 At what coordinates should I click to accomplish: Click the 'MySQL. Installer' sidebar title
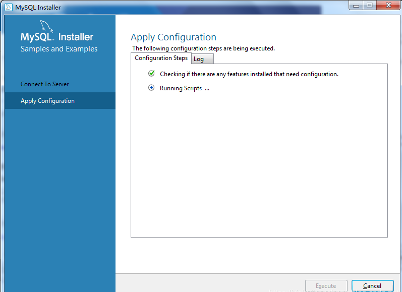(57, 37)
